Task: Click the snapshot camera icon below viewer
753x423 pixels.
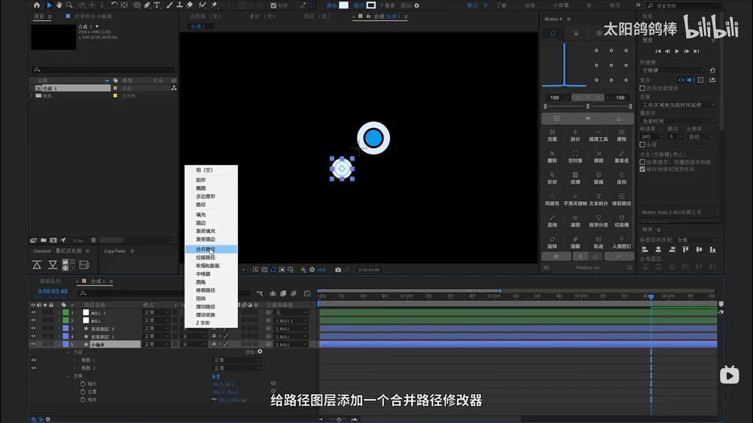Action: [338, 270]
